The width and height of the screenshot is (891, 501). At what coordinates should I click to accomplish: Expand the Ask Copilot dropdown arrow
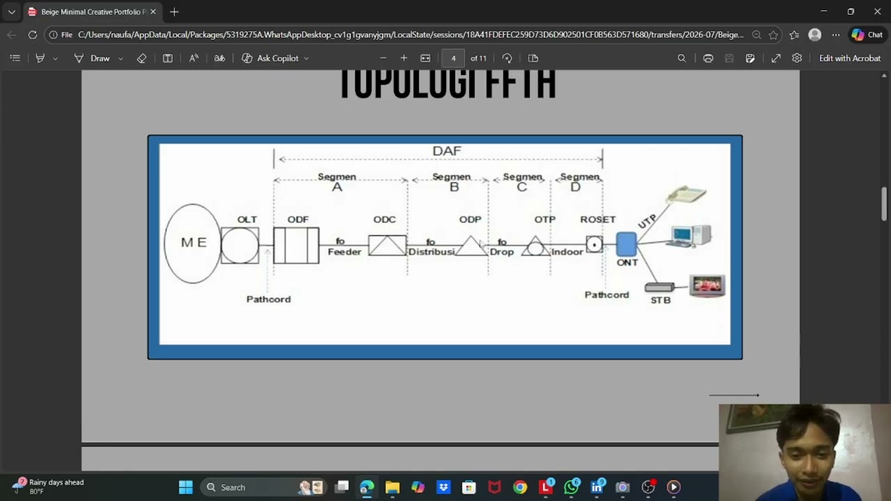[x=306, y=58]
